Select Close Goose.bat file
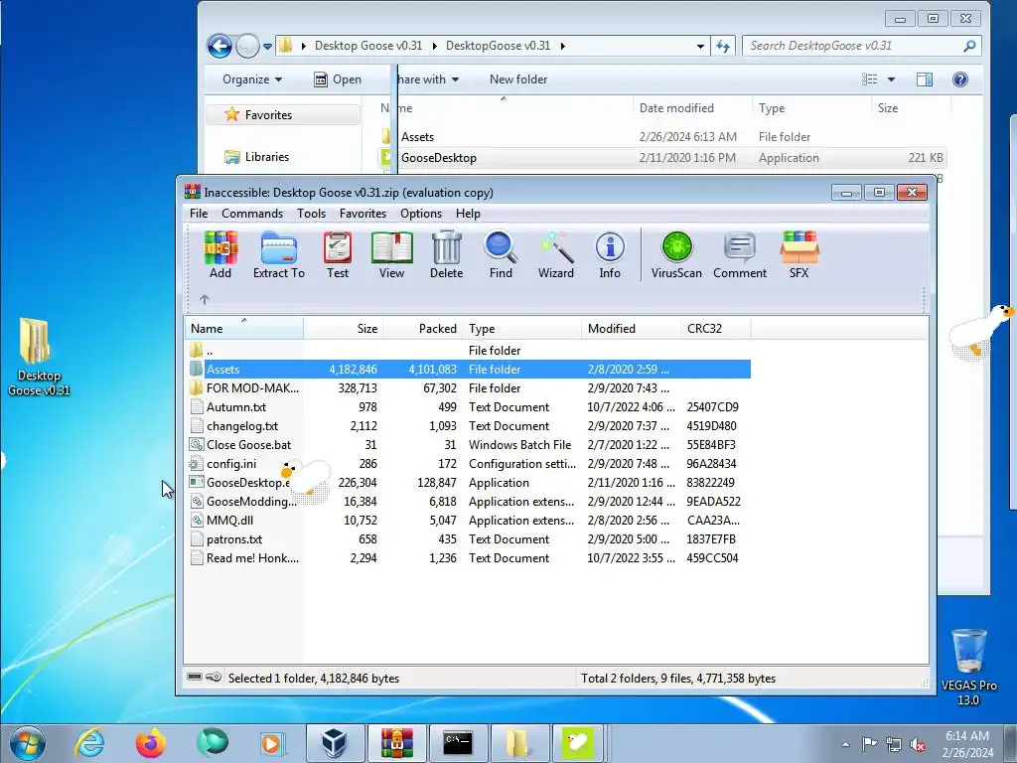 tap(469, 444)
